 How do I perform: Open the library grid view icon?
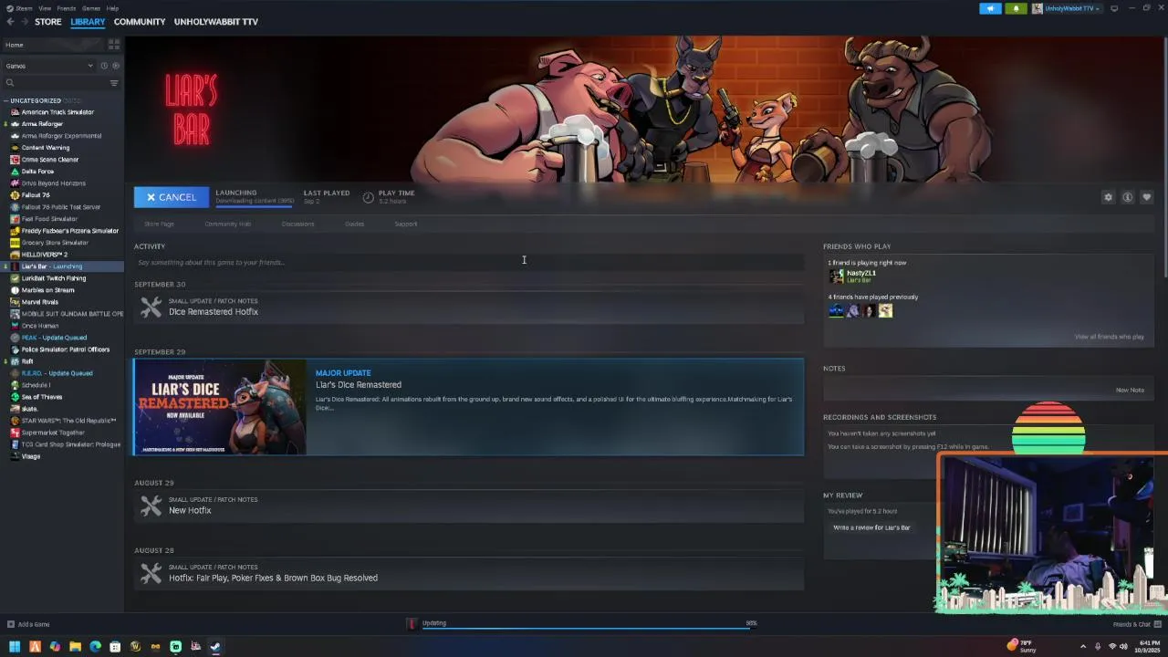pos(114,44)
